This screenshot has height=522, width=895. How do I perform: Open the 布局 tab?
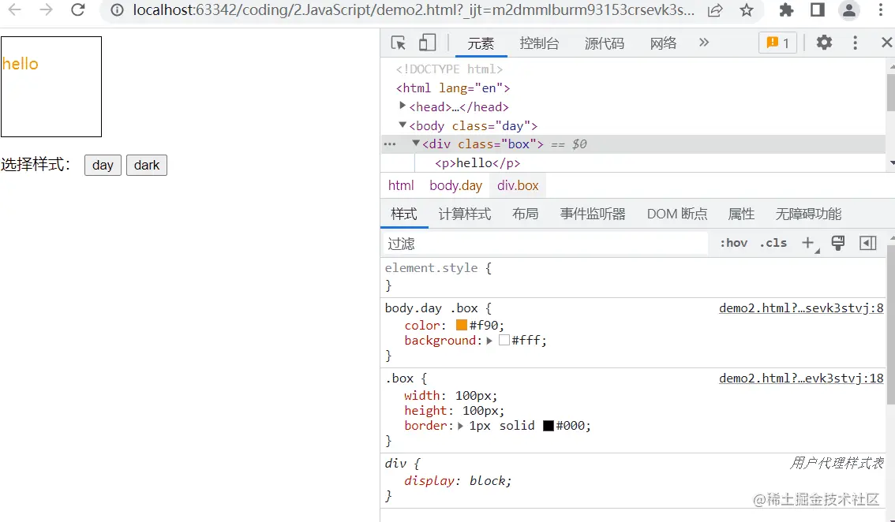tap(525, 214)
